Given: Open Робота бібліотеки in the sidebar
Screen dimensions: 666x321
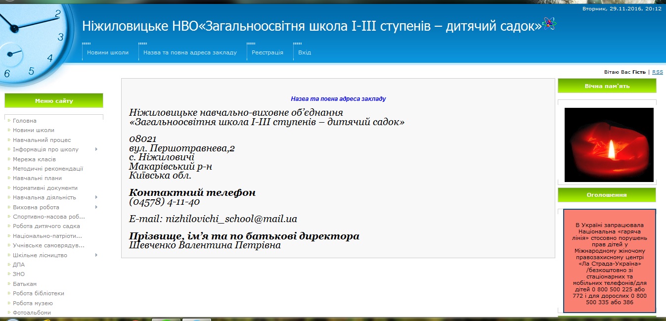Looking at the screenshot, I should pyautogui.click(x=39, y=293).
